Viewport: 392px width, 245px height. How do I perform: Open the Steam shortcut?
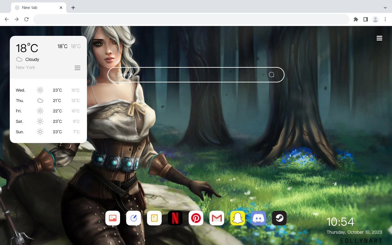click(279, 218)
